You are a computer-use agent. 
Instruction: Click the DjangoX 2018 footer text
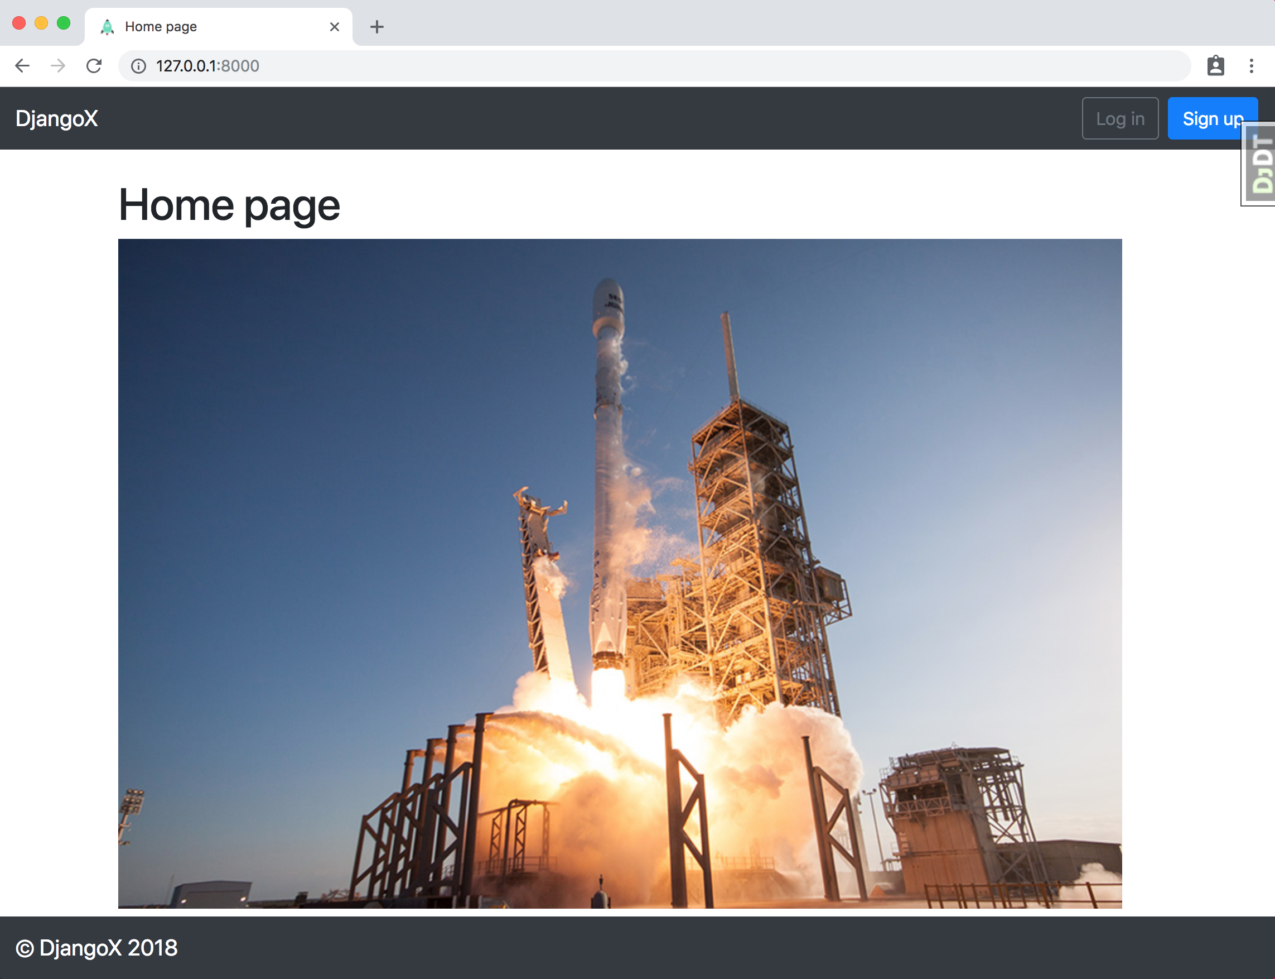pos(96,948)
